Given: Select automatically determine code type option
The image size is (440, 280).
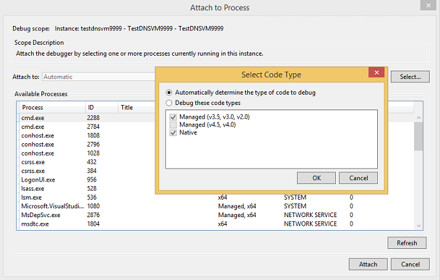Looking at the screenshot, I should point(170,93).
